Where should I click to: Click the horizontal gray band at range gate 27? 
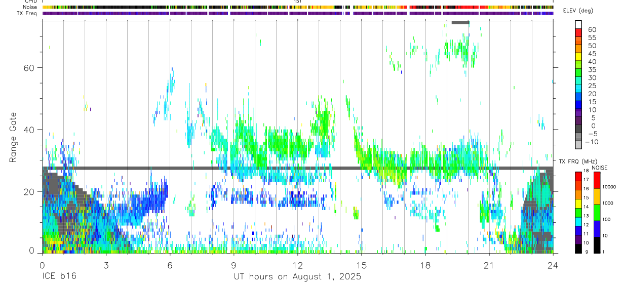click(x=297, y=168)
